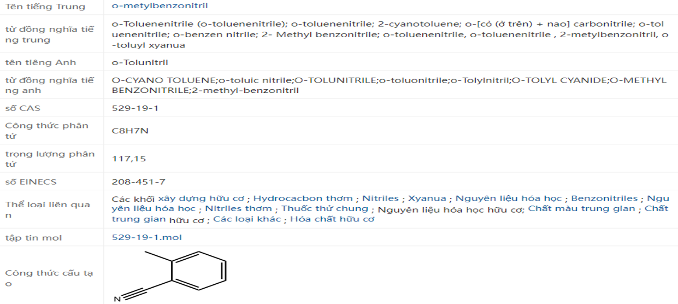678x304 pixels.
Task: Follow the "Thuốc thử chung" link
Action: [x=325, y=208]
